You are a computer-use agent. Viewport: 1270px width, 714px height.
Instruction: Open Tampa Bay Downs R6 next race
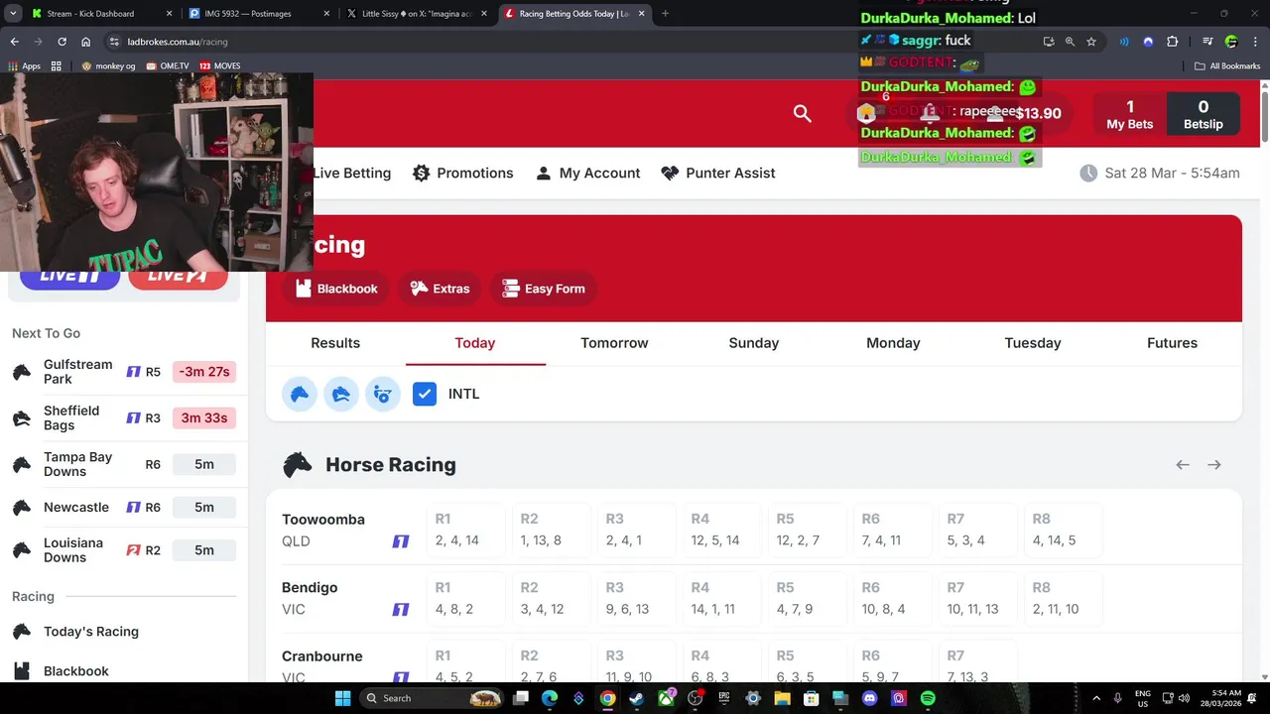124,464
